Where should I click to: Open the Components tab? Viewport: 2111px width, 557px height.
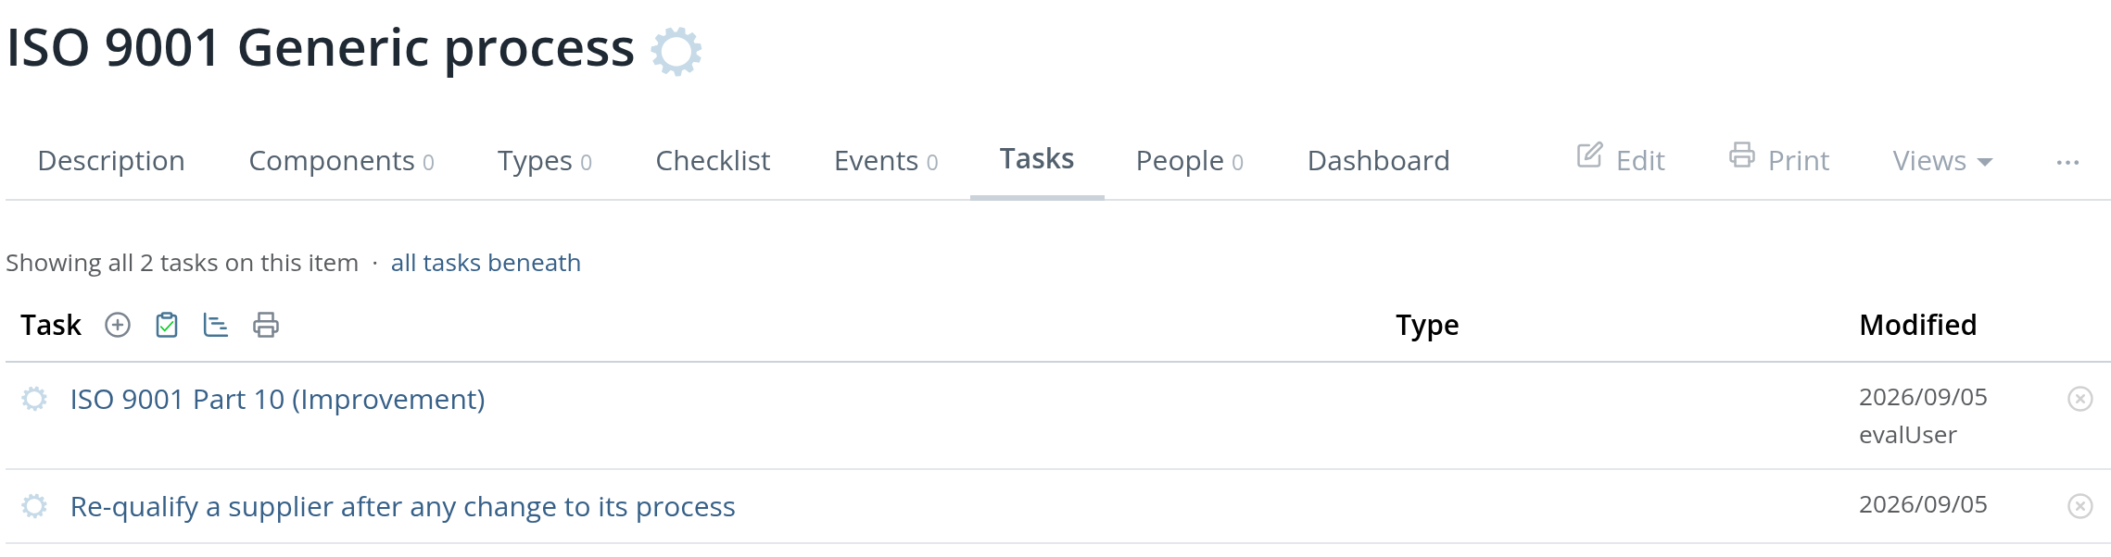[341, 161]
